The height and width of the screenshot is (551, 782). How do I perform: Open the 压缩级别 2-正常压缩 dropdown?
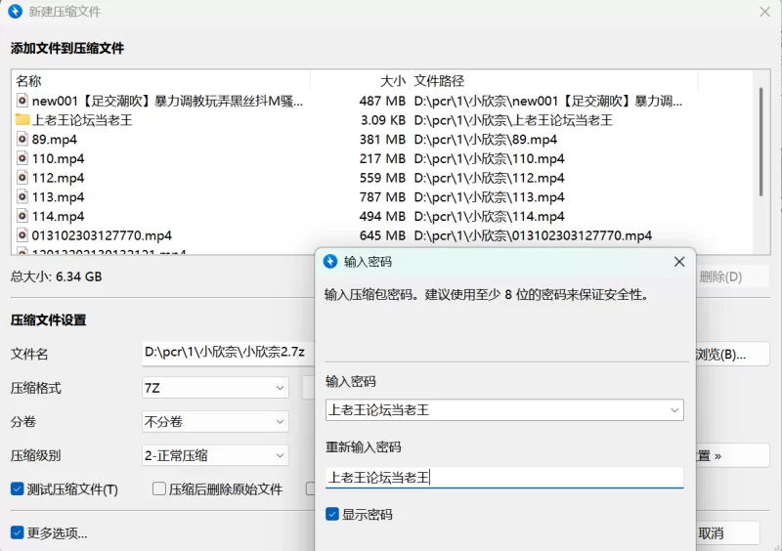[215, 455]
